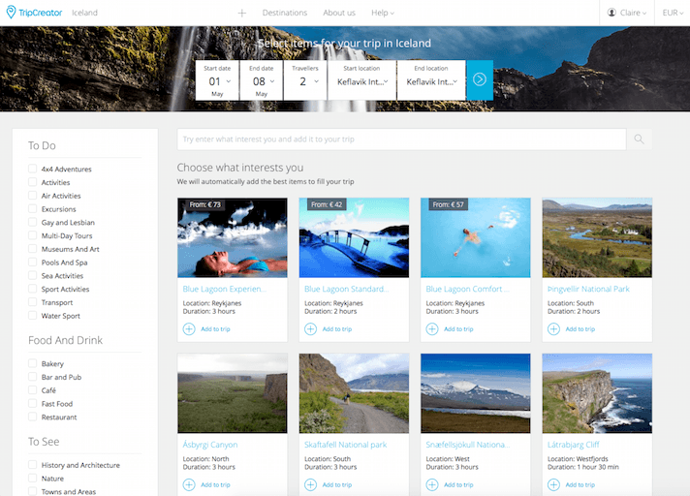Check the Multi-Day Tours checkbox
Viewport: 690px width, 496px height.
click(33, 235)
